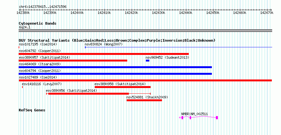The width and height of the screenshot is (281, 135).
Task: Click the DGV Structural Variants track title
Action: (x=117, y=40)
